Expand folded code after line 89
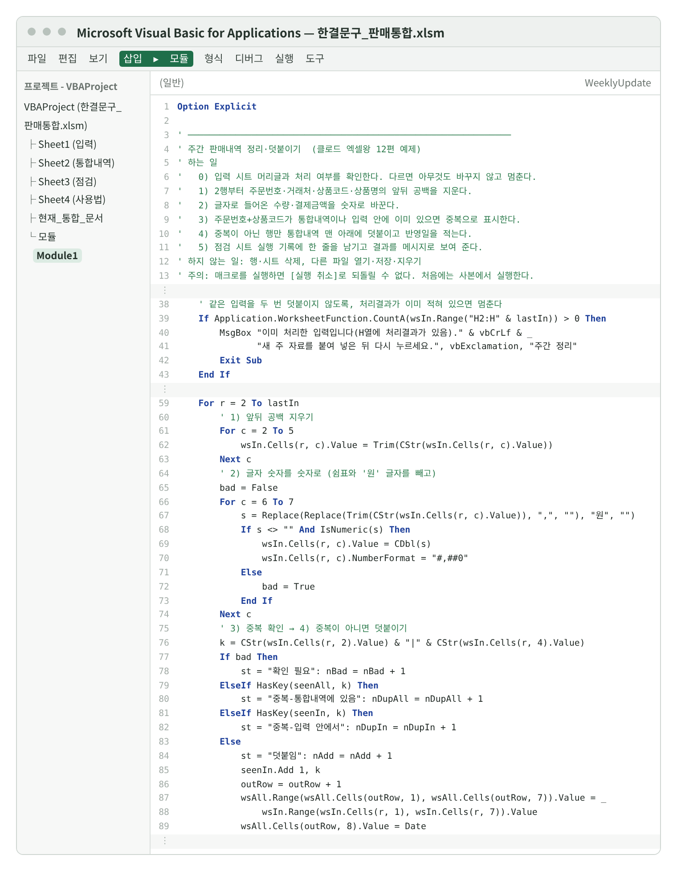This screenshot has width=677, height=871. click(x=405, y=841)
